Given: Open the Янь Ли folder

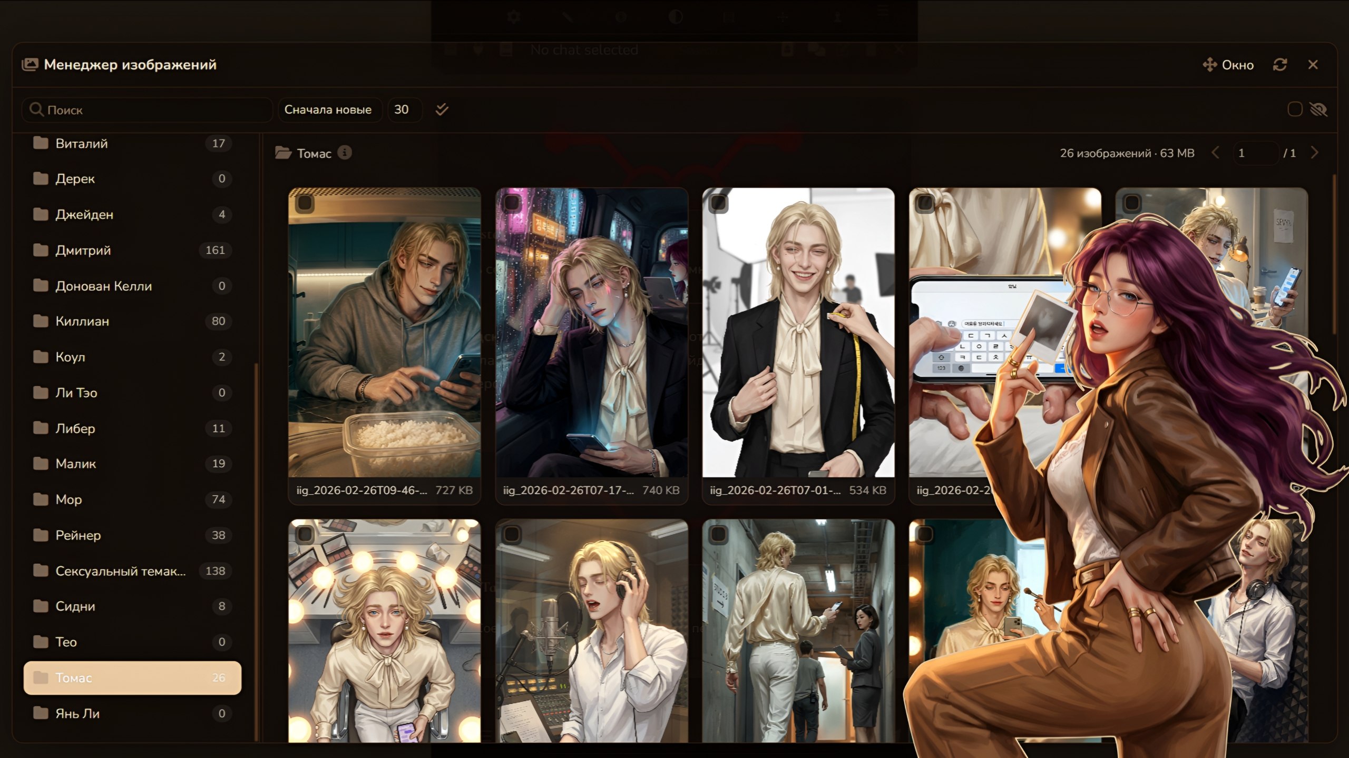Looking at the screenshot, I should pyautogui.click(x=132, y=714).
